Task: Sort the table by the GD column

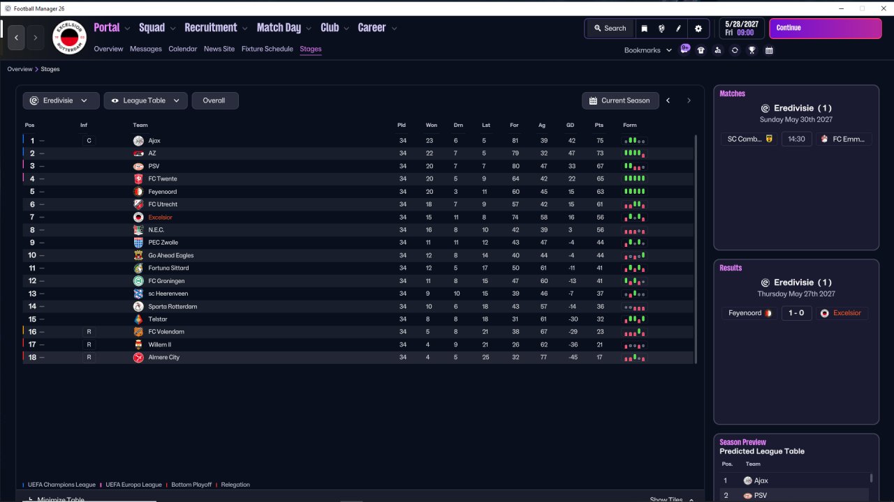Action: (x=570, y=125)
